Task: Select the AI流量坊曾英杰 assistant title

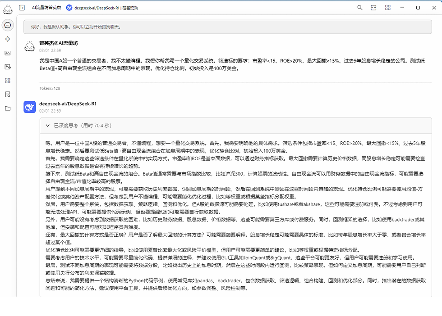Action: click(46, 8)
